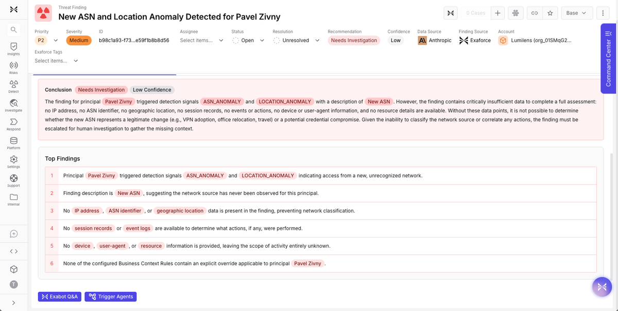
Task: Open the three-dot more options menu
Action: (603, 13)
